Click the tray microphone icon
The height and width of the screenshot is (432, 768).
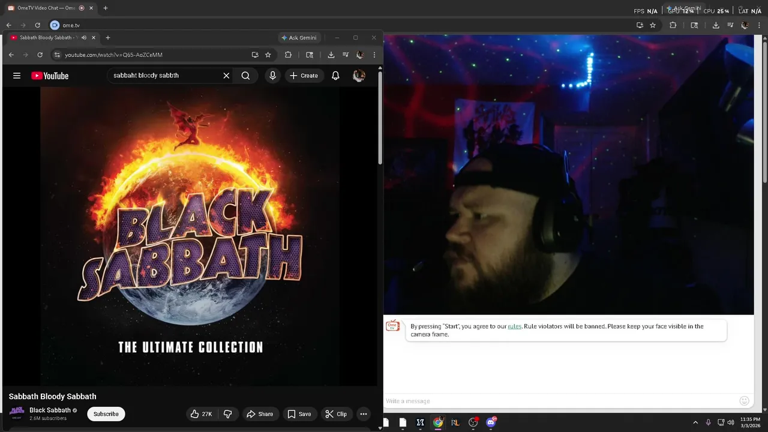pos(709,422)
